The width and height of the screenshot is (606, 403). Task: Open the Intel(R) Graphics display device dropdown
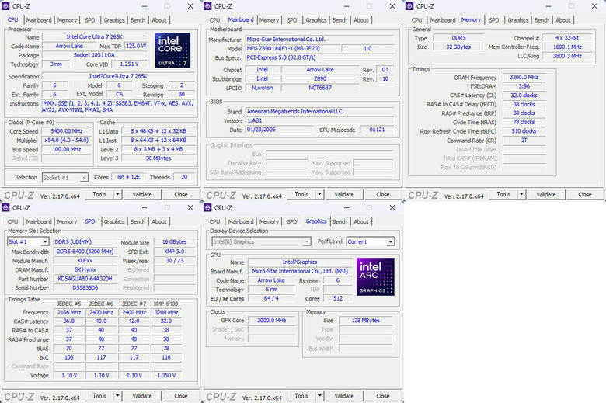(307, 241)
